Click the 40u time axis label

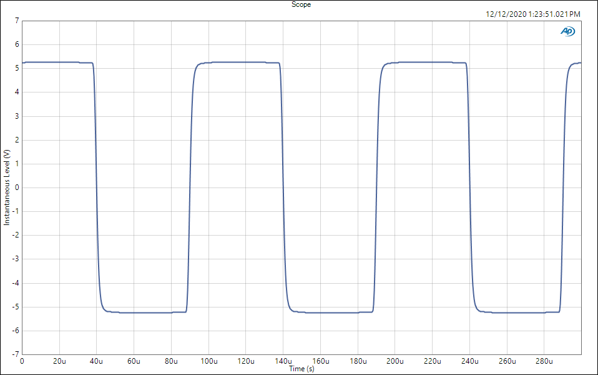click(97, 361)
